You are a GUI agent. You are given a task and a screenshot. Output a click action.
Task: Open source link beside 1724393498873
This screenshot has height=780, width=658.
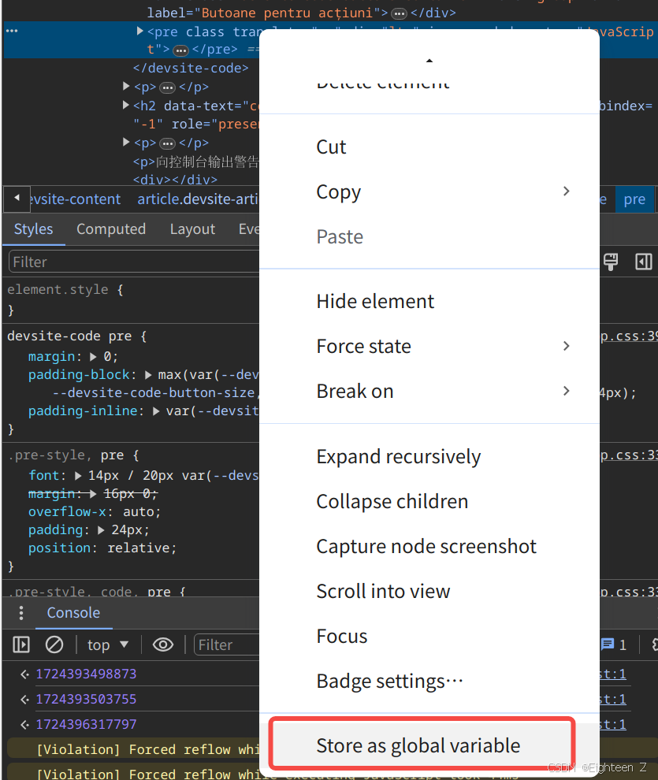pyautogui.click(x=613, y=674)
